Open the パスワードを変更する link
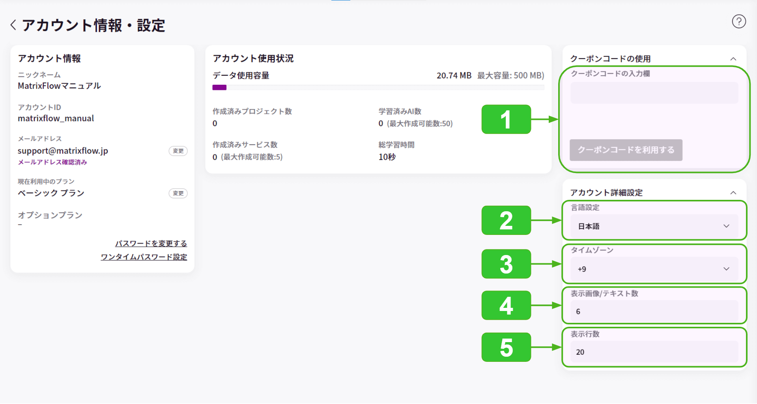Image resolution: width=757 pixels, height=404 pixels. (x=151, y=243)
